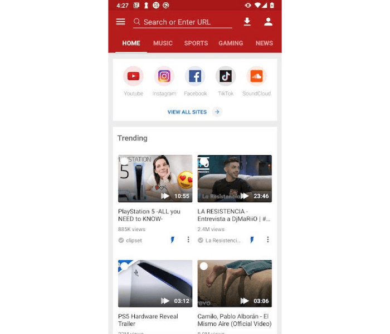Image resolution: width=390 pixels, height=334 pixels.
Task: Click the 2.4M views text
Action: [x=211, y=230]
